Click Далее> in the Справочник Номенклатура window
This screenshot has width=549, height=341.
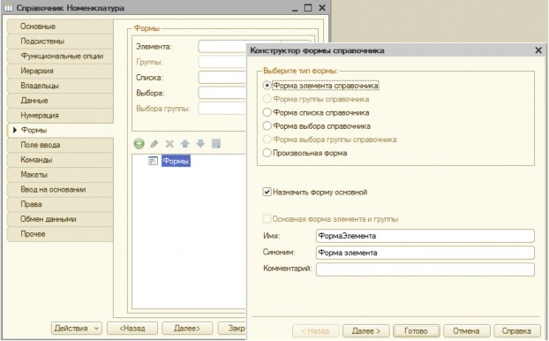[187, 329]
